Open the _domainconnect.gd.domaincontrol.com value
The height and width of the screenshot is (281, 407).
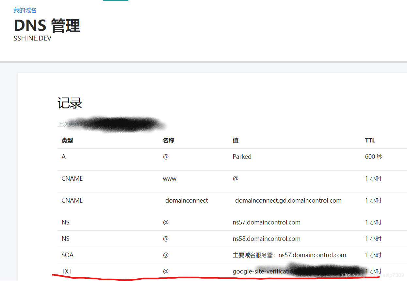click(x=287, y=200)
